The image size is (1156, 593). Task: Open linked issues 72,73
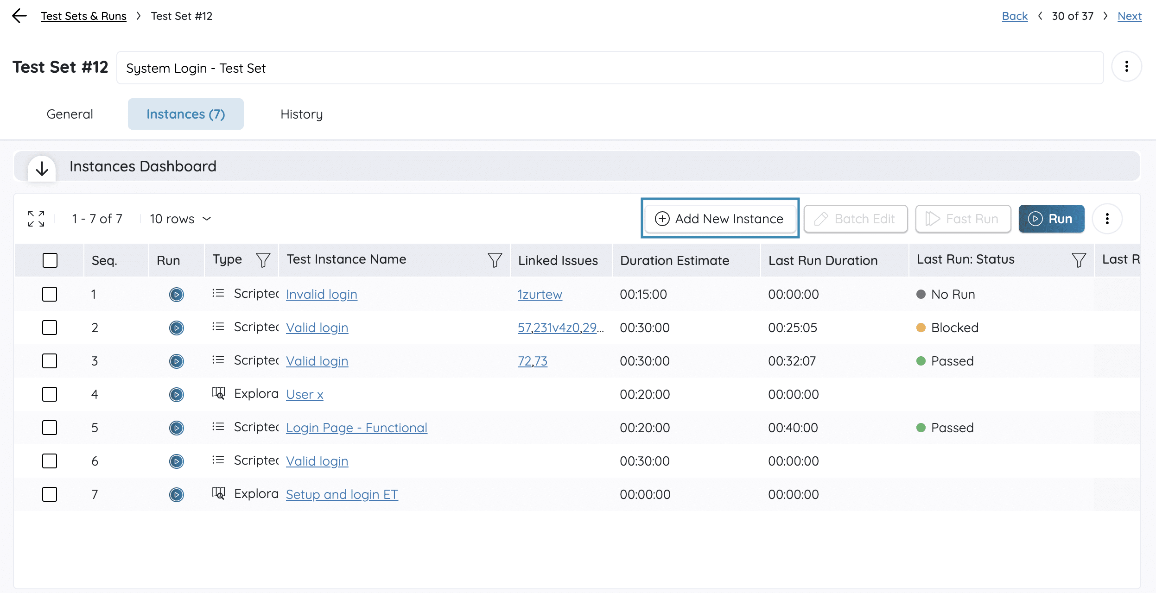(533, 361)
